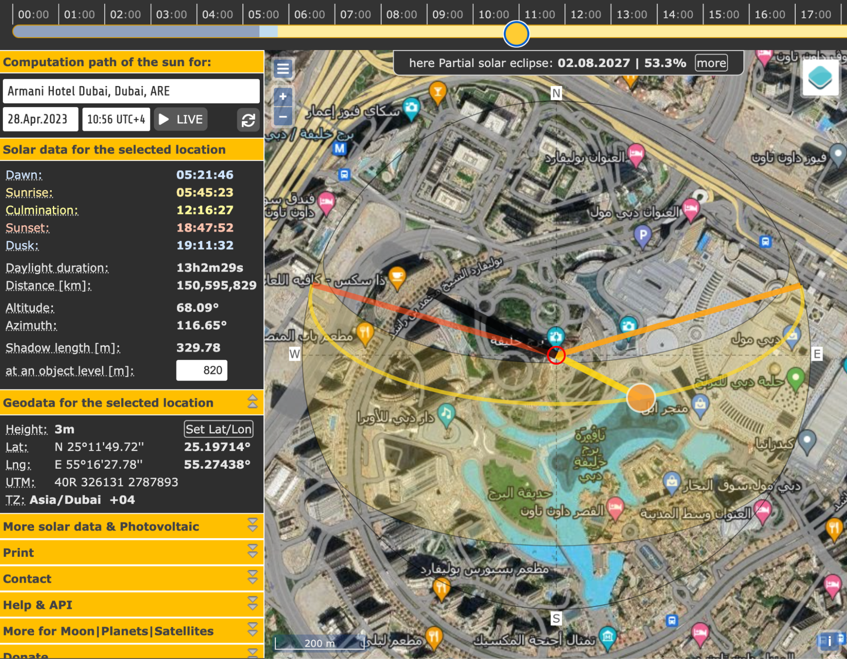Click the pink hotel marker at Address Boulevard
Viewport: 847px width, 659px height.
tap(636, 155)
